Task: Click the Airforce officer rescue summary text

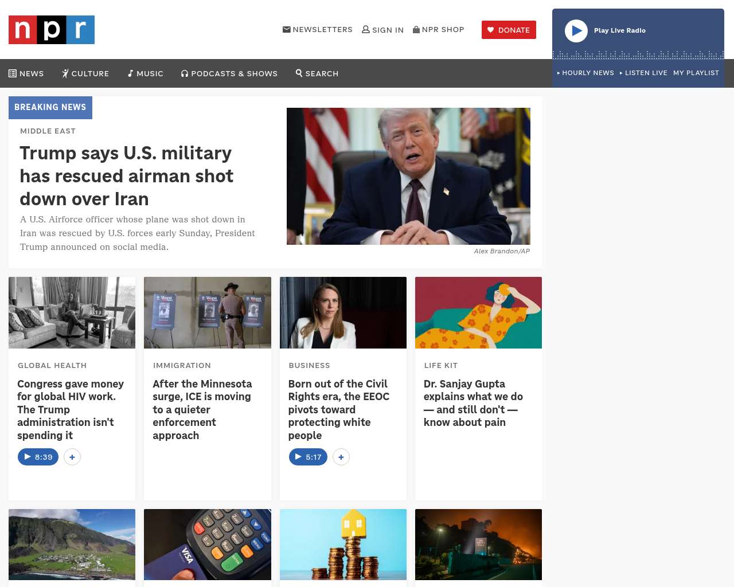Action: 138,233
